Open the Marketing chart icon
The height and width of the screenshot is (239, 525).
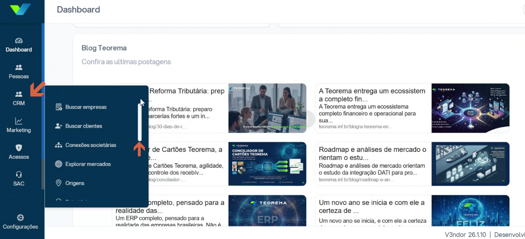[19, 121]
